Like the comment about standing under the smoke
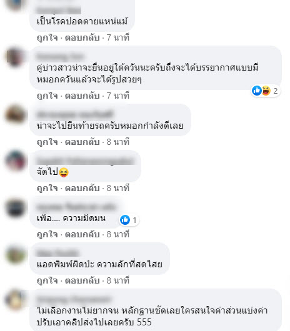The height and width of the screenshot is (331, 290). coord(47,96)
